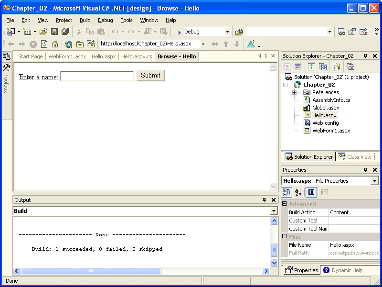Pin the Output window with auto-hide
This screenshot has height=287, width=382.
tap(264, 200)
